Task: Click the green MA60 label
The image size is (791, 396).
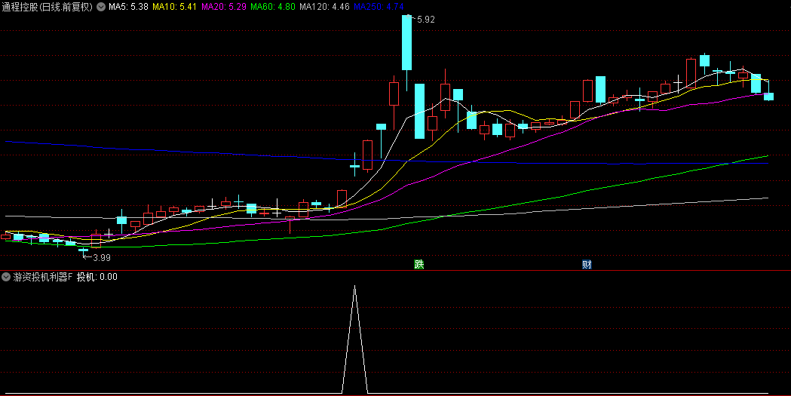Action: (273, 7)
